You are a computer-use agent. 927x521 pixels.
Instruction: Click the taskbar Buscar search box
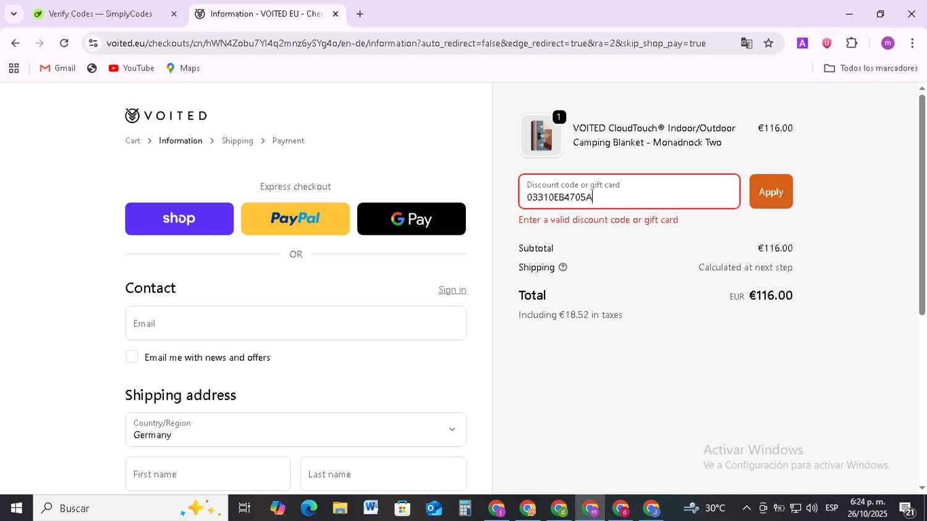tap(130, 508)
